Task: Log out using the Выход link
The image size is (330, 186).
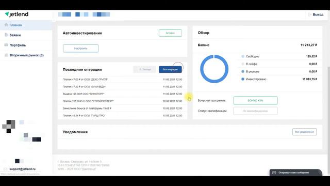Action: tap(318, 14)
